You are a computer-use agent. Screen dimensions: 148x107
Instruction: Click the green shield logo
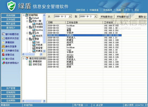tap(11, 6)
